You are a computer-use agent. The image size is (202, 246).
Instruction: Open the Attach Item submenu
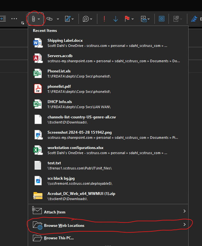pos(108,211)
